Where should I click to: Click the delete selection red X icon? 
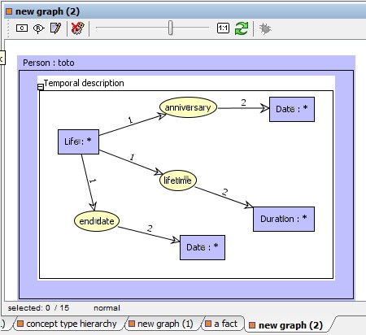point(78,28)
